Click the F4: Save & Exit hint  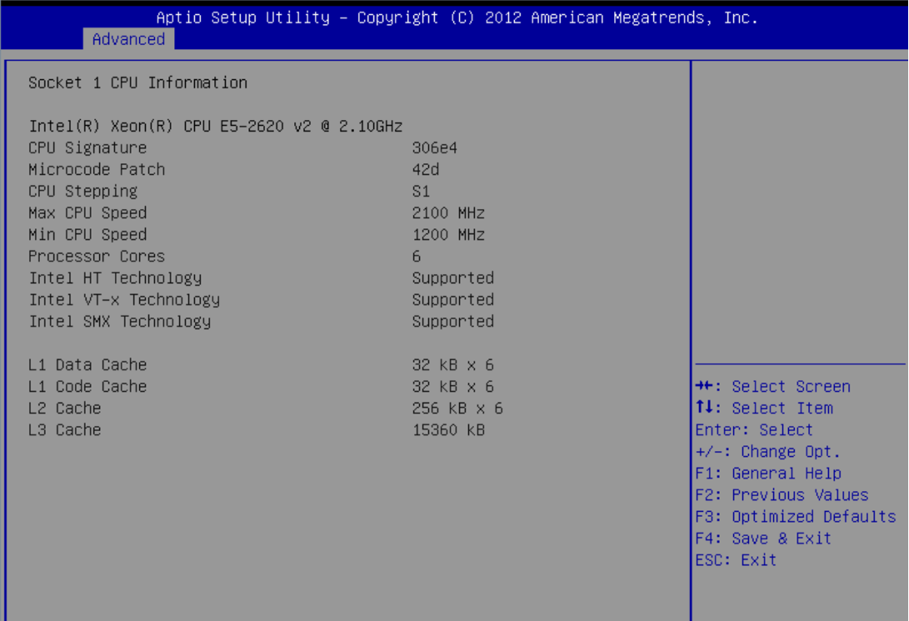click(763, 538)
